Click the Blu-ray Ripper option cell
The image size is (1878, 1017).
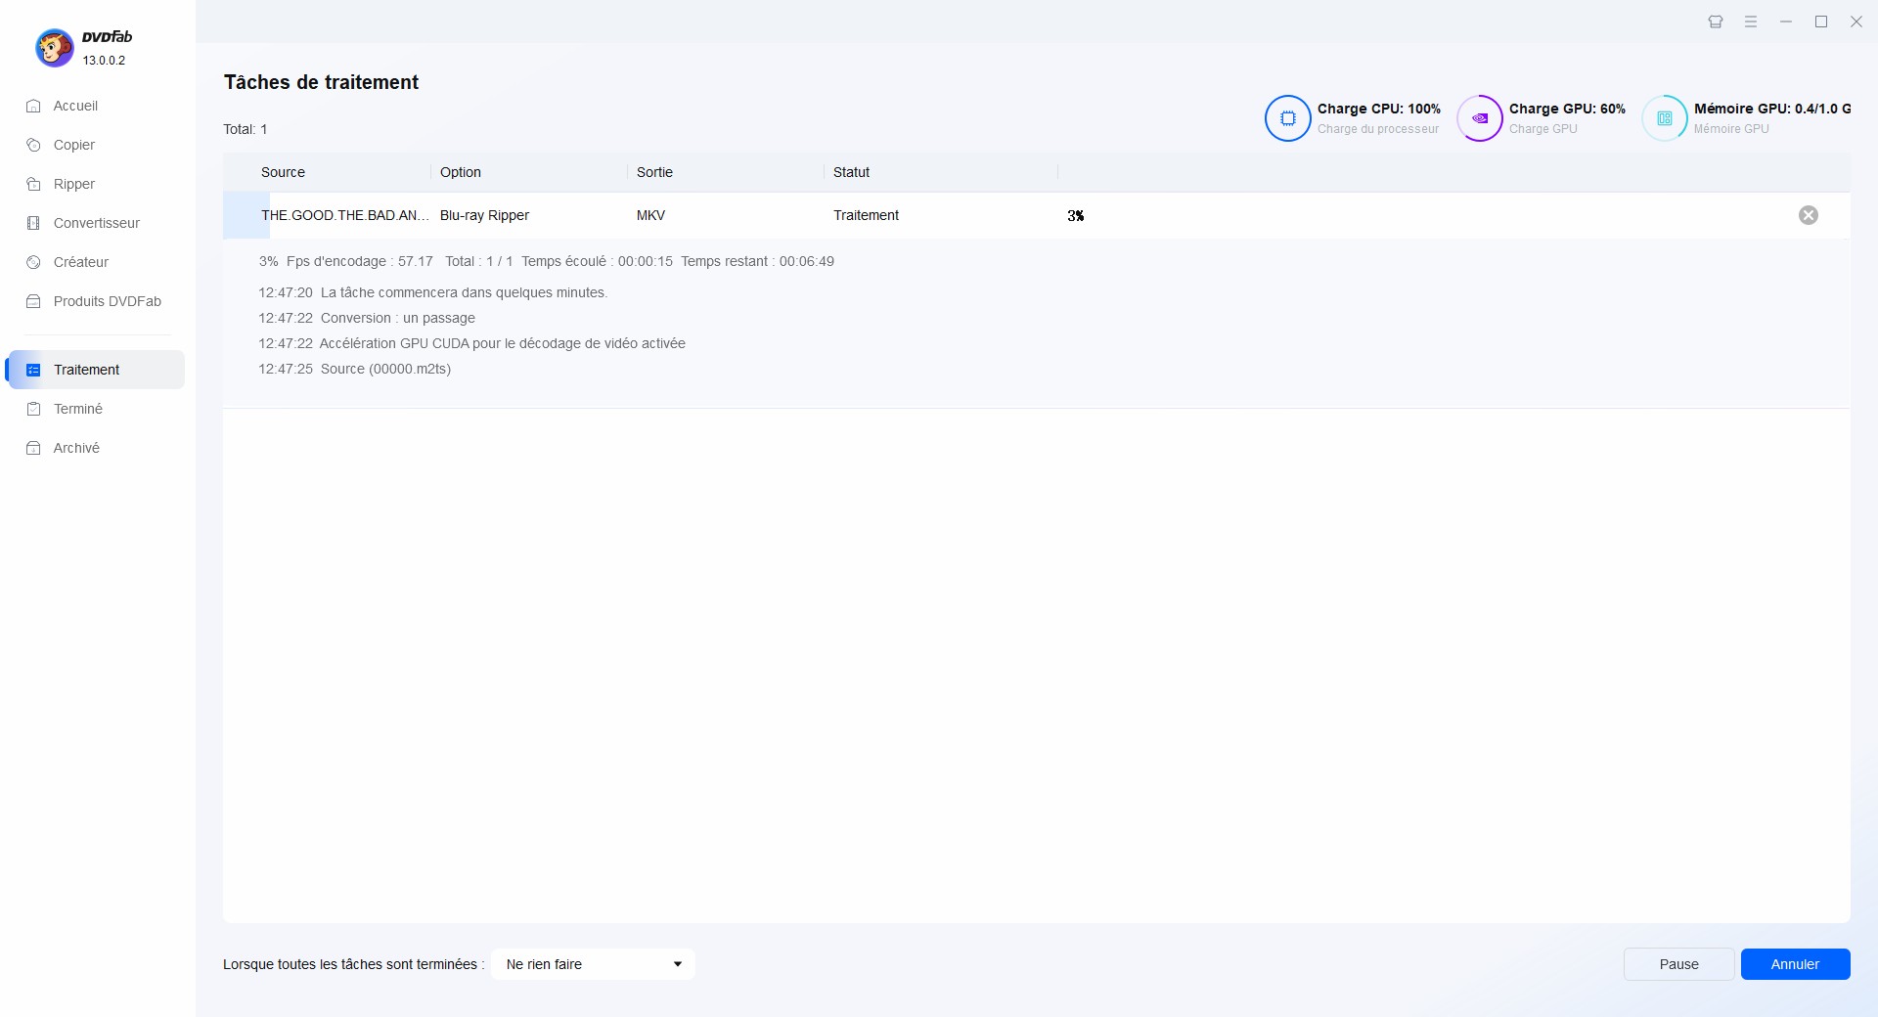484,215
